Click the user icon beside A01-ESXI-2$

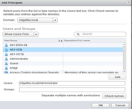point(6,45)
